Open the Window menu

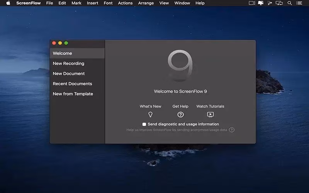coord(182,3)
